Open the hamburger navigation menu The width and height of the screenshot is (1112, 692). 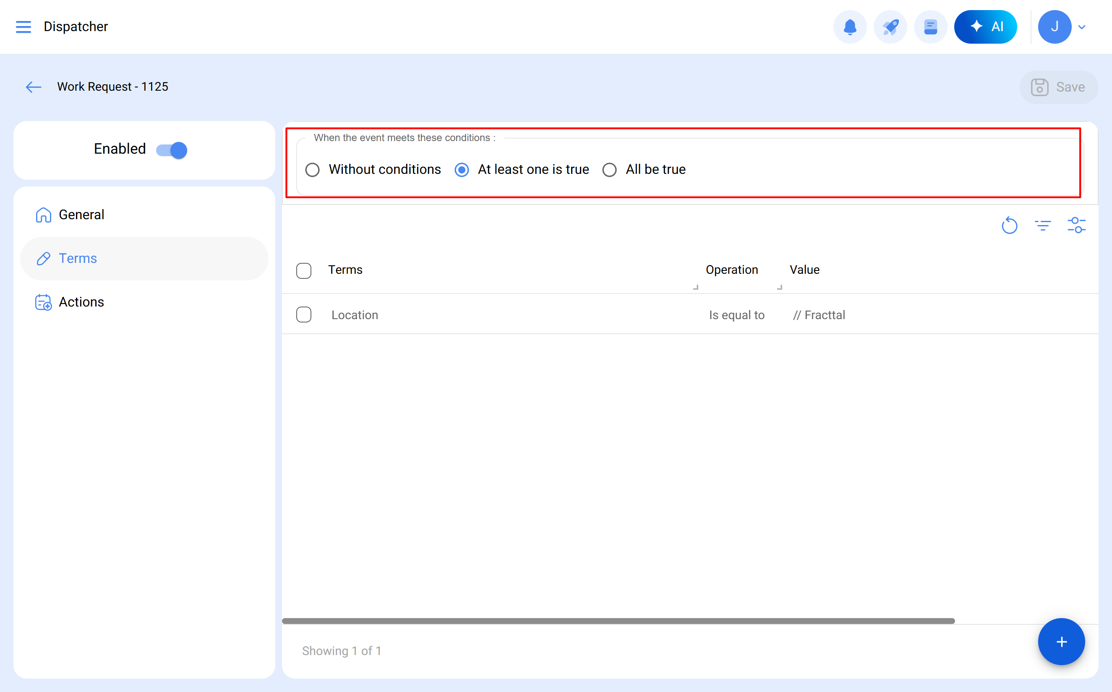[x=23, y=26]
